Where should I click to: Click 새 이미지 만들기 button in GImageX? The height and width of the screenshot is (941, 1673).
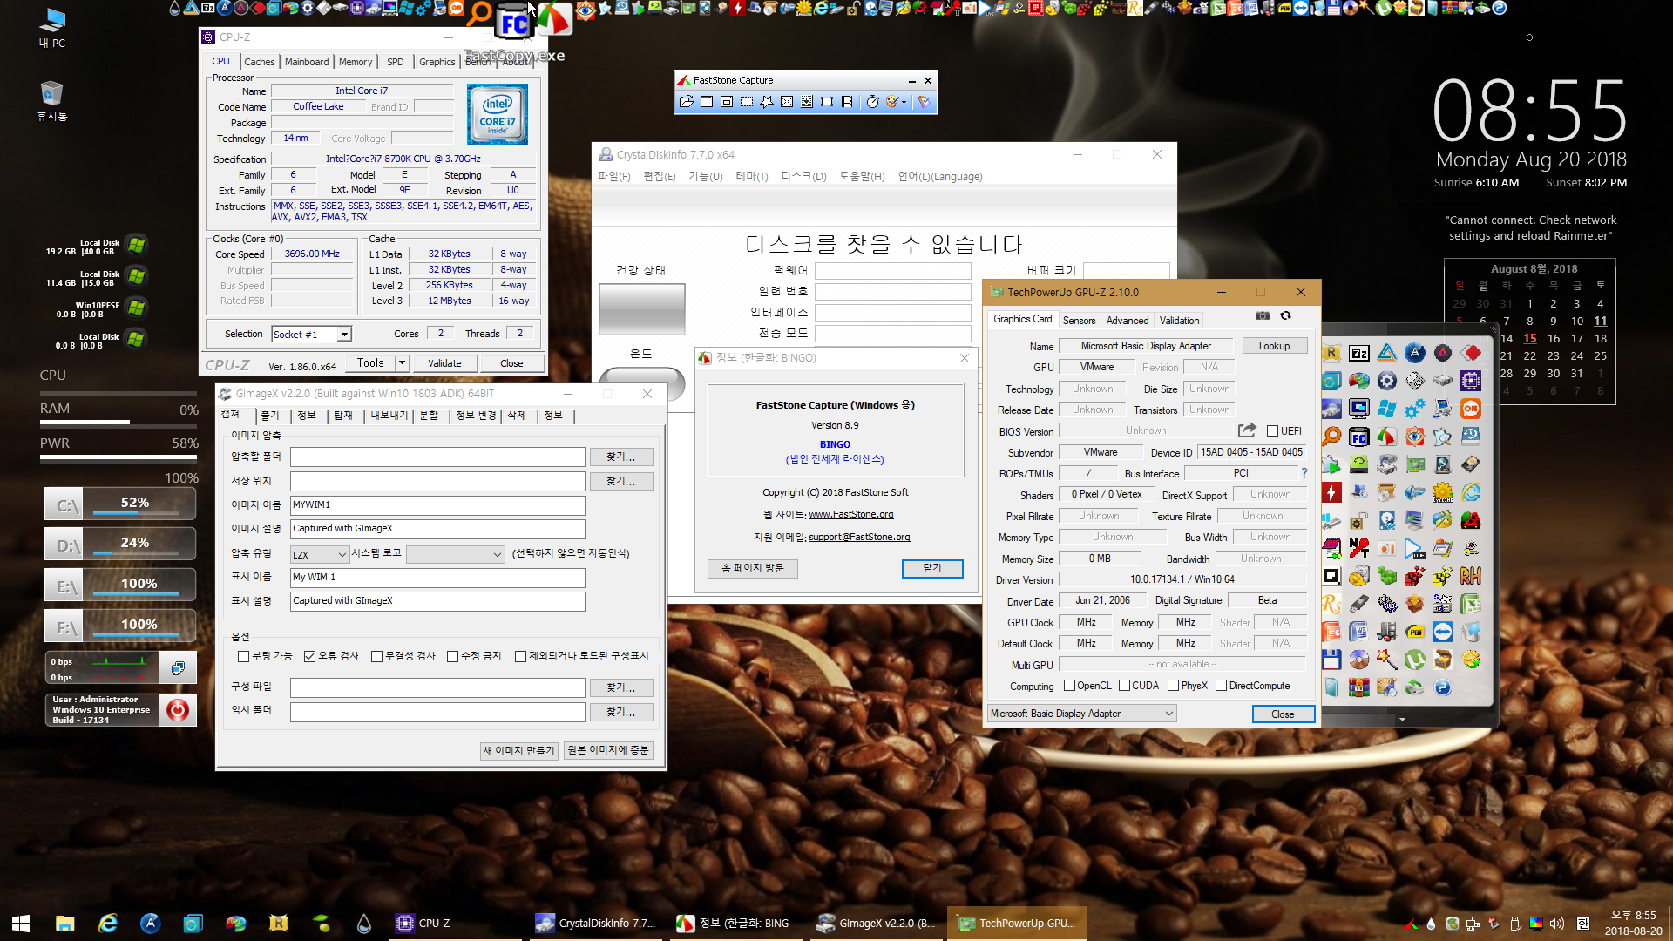tap(519, 750)
